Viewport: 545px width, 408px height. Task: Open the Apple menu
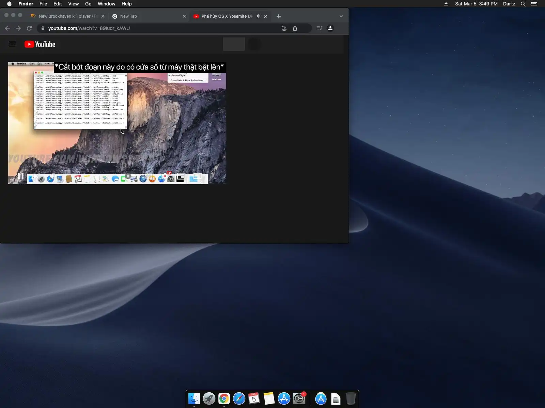pyautogui.click(x=9, y=4)
